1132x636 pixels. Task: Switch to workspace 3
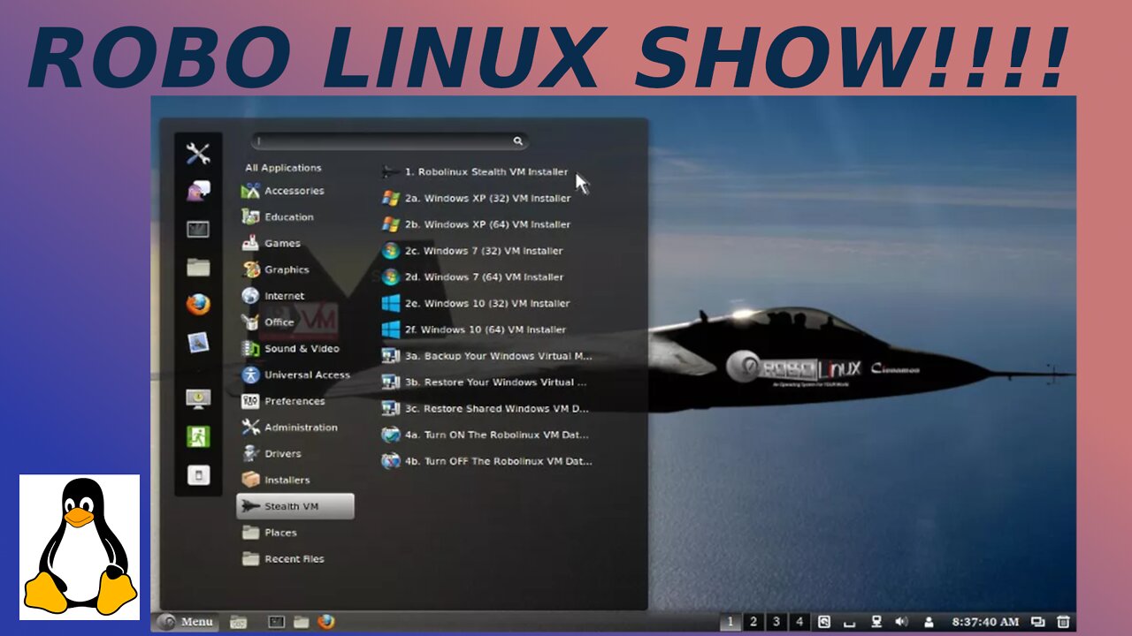pos(776,622)
